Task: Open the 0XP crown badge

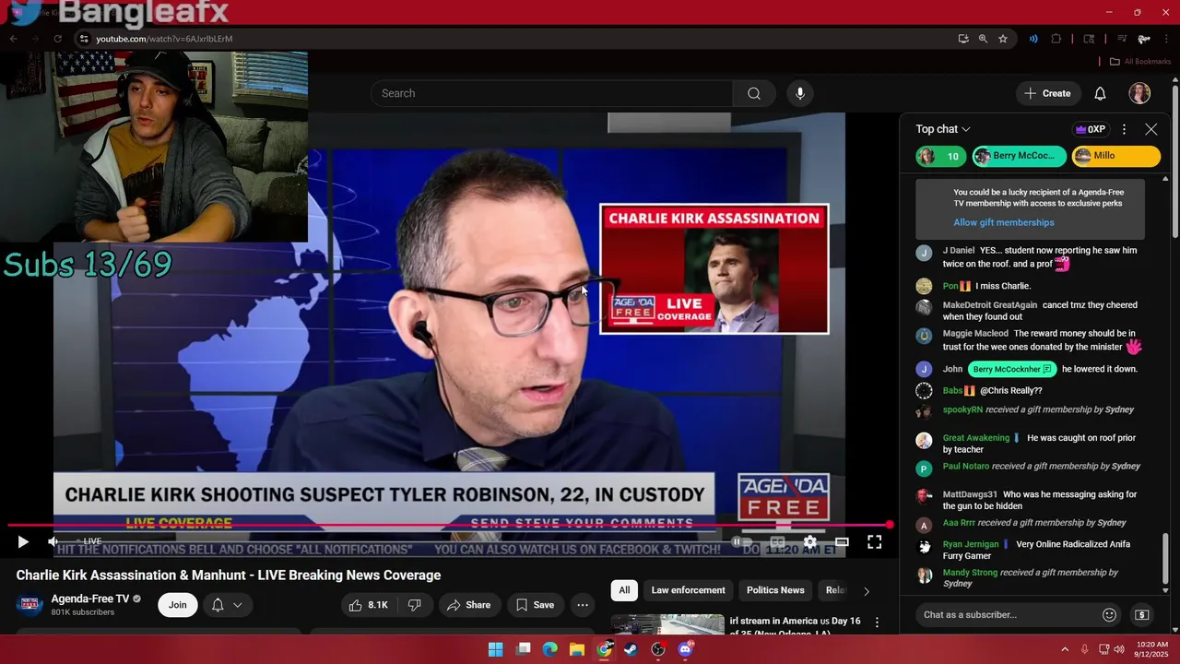Action: tap(1091, 129)
